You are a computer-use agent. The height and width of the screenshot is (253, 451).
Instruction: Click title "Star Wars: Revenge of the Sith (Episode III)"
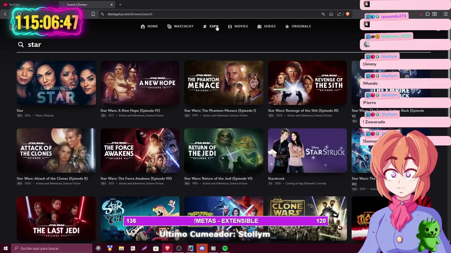click(303, 111)
